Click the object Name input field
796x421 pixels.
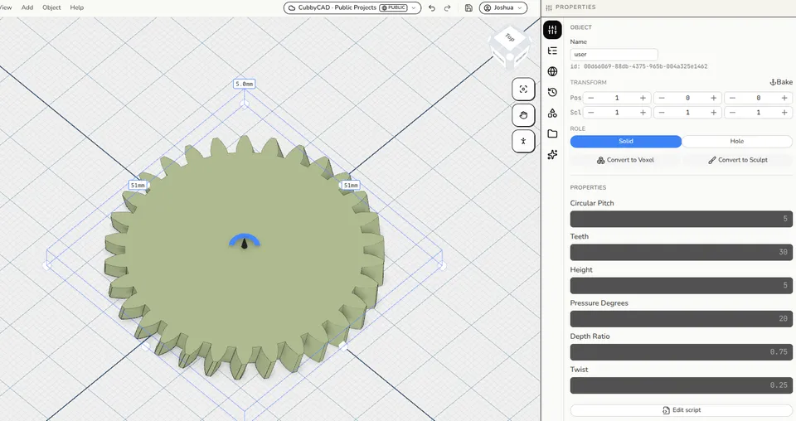[x=614, y=54]
